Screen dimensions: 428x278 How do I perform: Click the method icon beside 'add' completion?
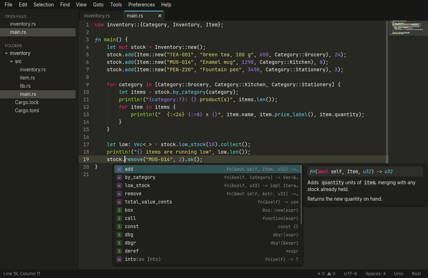(119, 169)
